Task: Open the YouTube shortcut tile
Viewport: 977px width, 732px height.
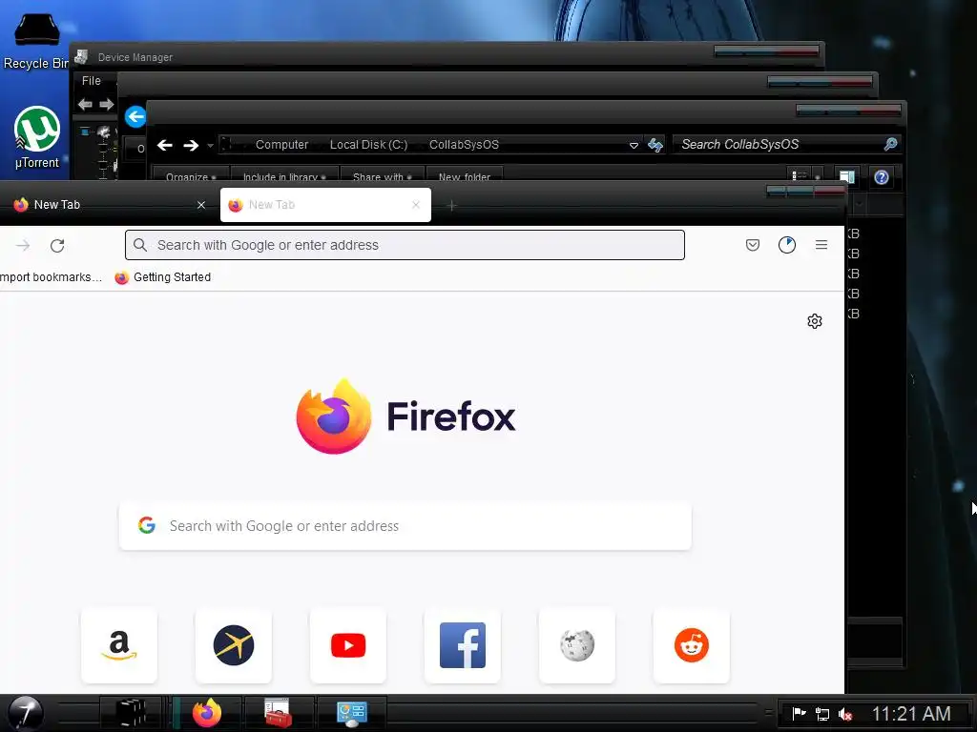Action: tap(348, 645)
